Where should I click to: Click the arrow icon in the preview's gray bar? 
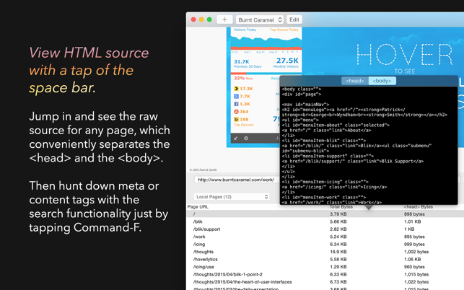(235, 139)
